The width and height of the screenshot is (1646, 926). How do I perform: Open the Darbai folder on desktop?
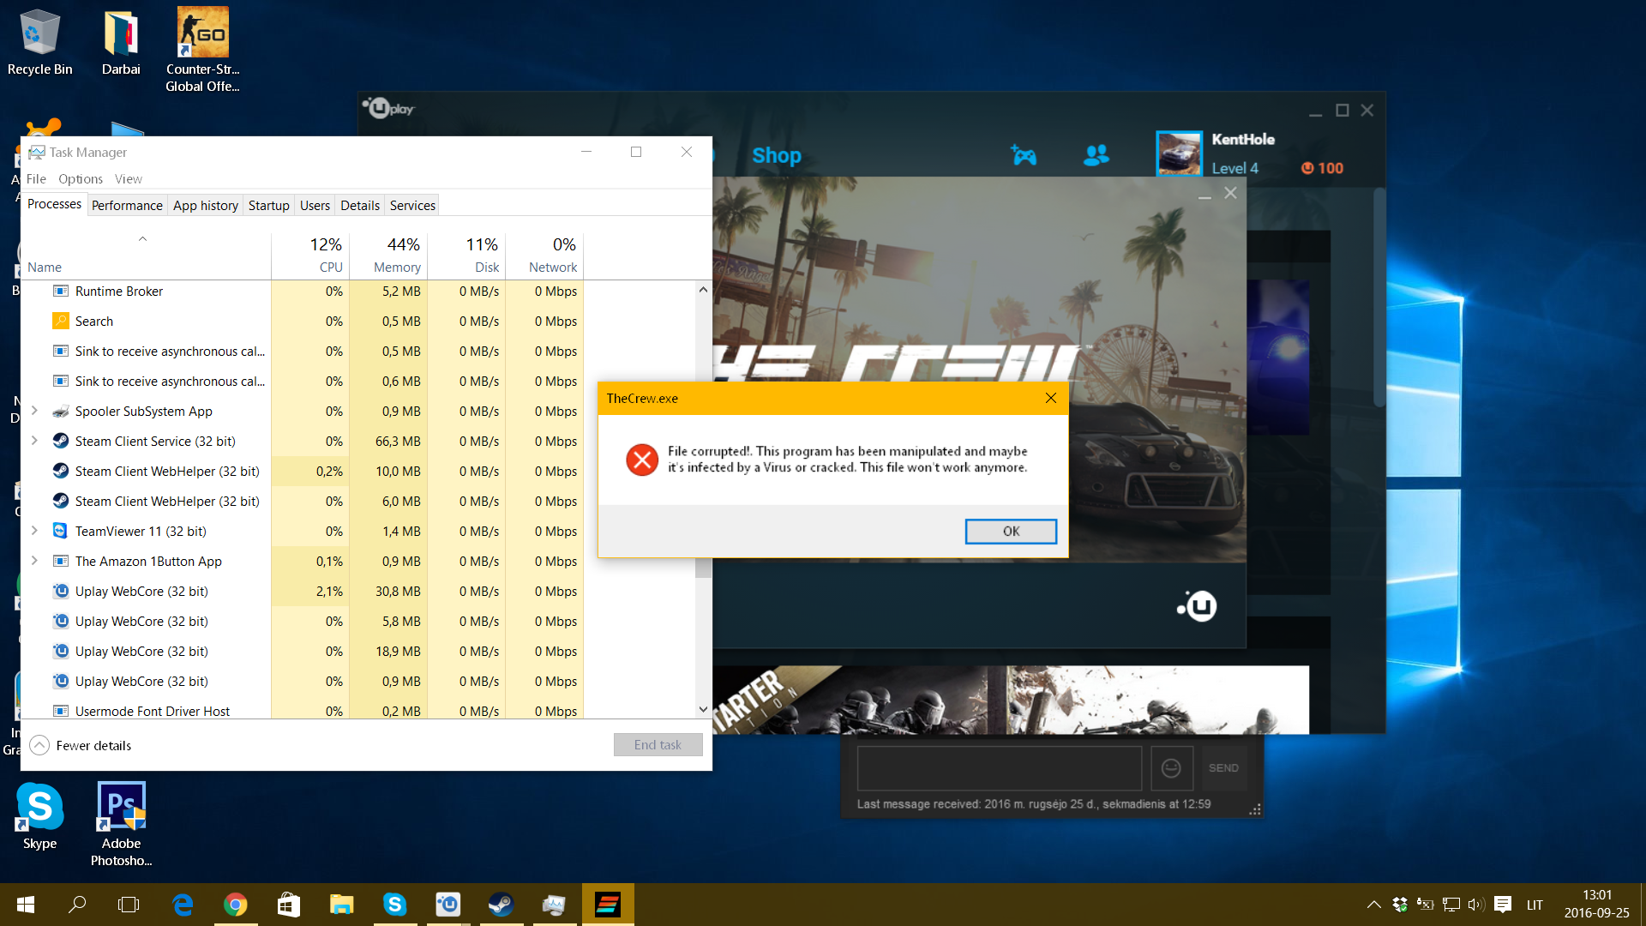coord(121,43)
